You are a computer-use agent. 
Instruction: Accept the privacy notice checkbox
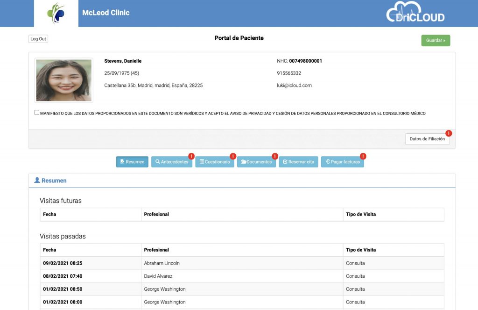point(37,113)
